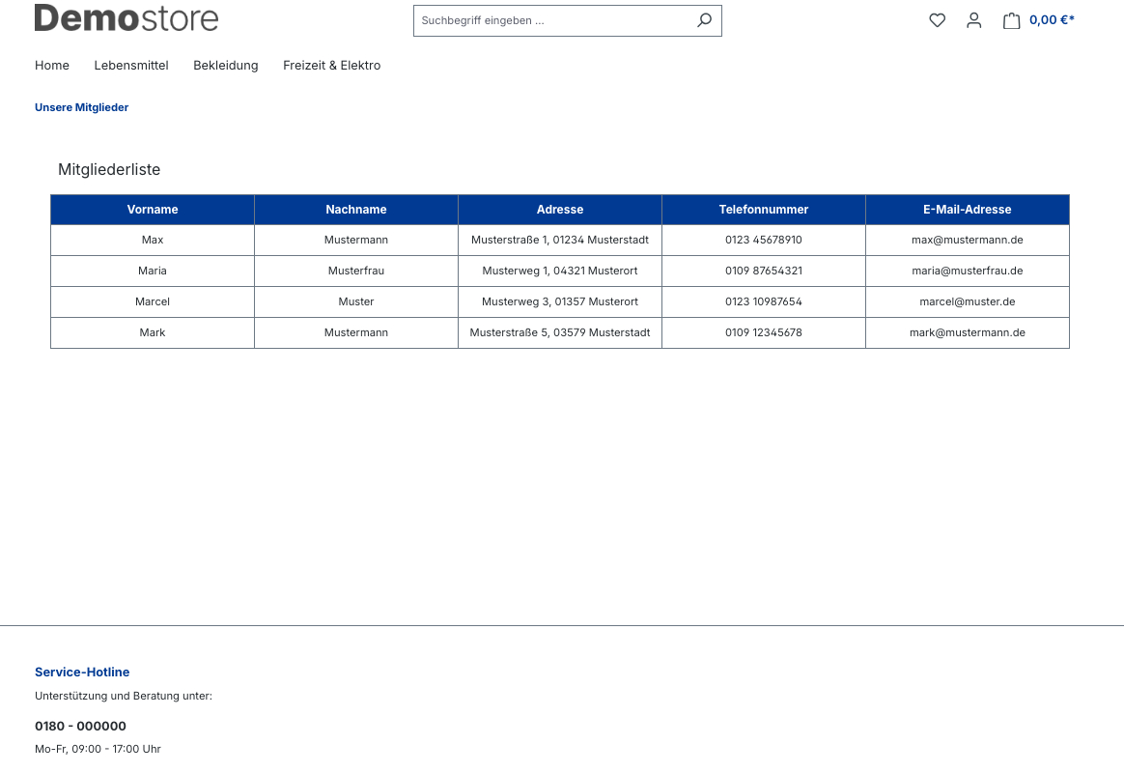Open the user account icon
Screen dimensions: 1124x773
coord(973,20)
